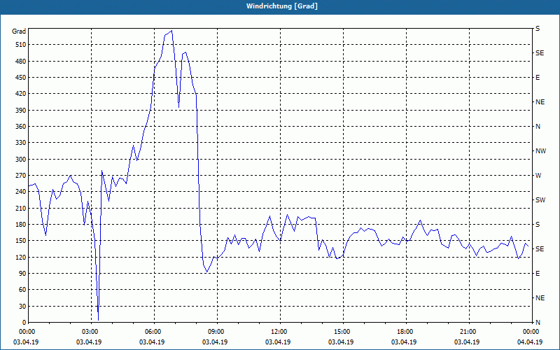Select the "Grad" unit label above the y-axis
560x350 pixels.
pos(19,31)
